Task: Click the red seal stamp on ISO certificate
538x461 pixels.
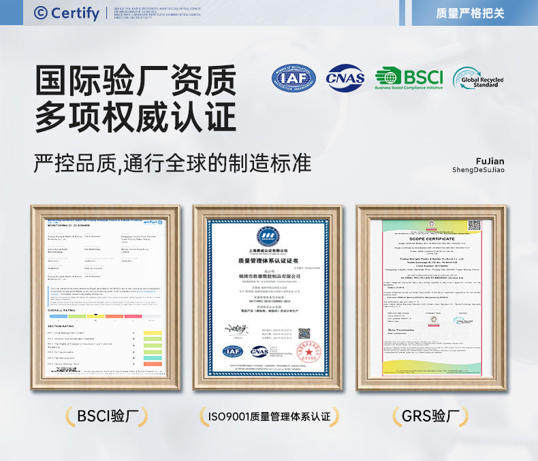Action: click(x=308, y=352)
